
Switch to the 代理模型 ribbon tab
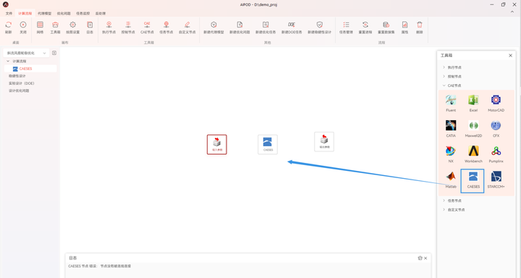tap(44, 13)
